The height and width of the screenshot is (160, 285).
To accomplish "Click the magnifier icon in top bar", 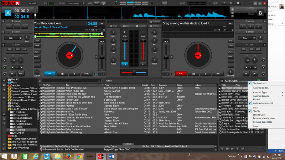I will (x=231, y=3).
